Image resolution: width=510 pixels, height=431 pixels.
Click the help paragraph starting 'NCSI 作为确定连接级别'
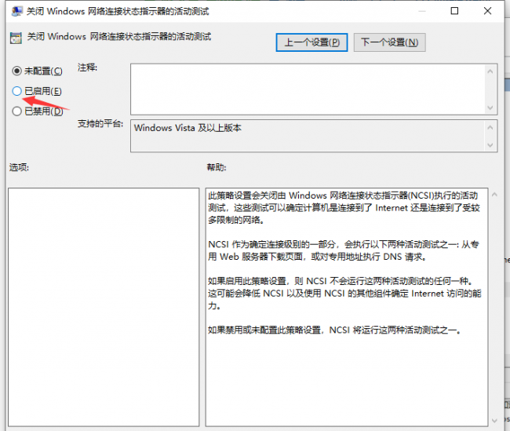pyautogui.click(x=344, y=250)
